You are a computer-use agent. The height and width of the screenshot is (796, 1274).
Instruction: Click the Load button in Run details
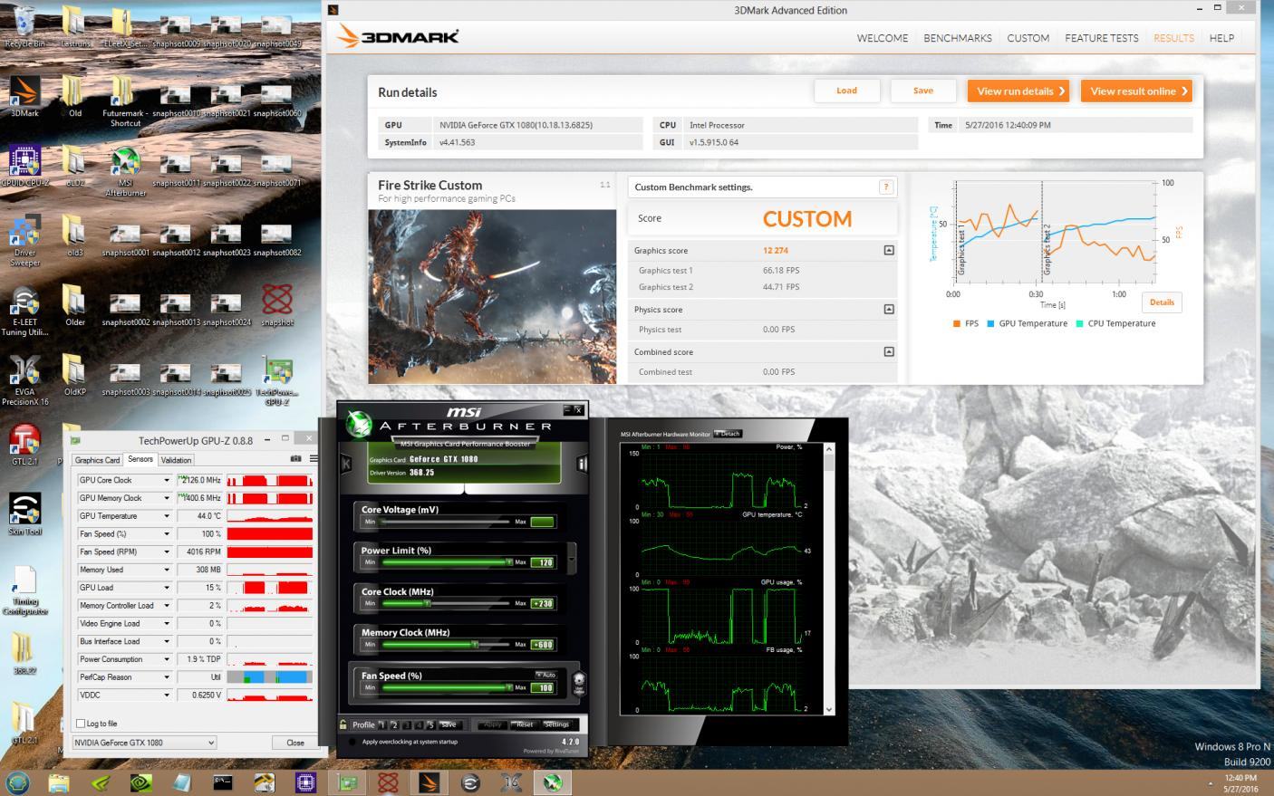coord(846,91)
